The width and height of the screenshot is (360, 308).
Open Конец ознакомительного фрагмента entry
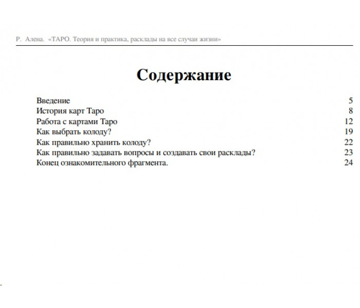(x=102, y=163)
